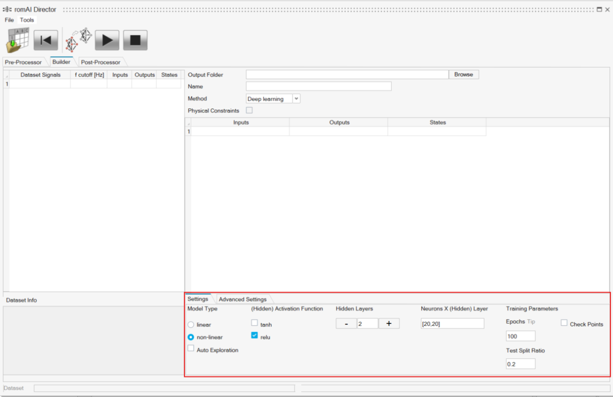Select the linear model type
Screen dimensions: 613x397
coord(191,324)
